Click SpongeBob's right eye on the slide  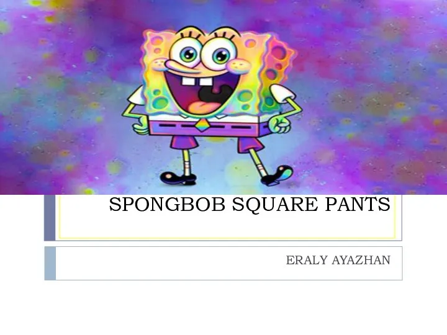[220, 55]
